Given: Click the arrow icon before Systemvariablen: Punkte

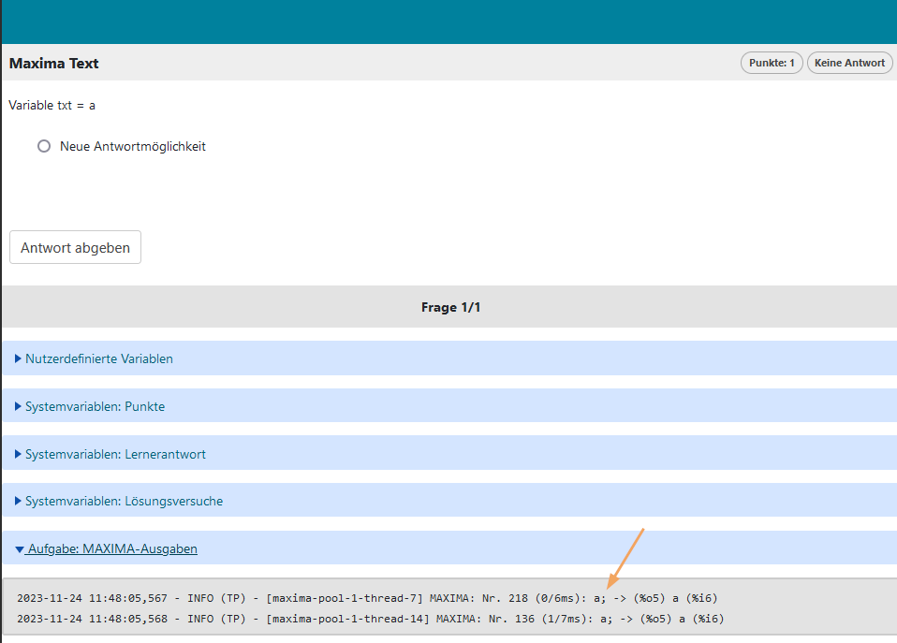Looking at the screenshot, I should 19,406.
